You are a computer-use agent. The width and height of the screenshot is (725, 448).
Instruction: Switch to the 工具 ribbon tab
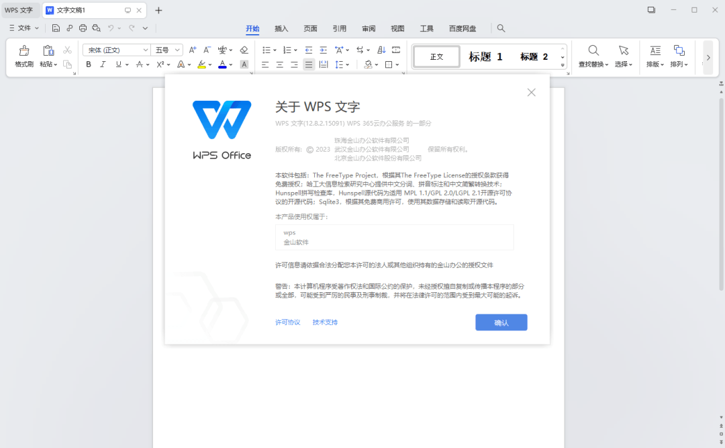pos(427,29)
